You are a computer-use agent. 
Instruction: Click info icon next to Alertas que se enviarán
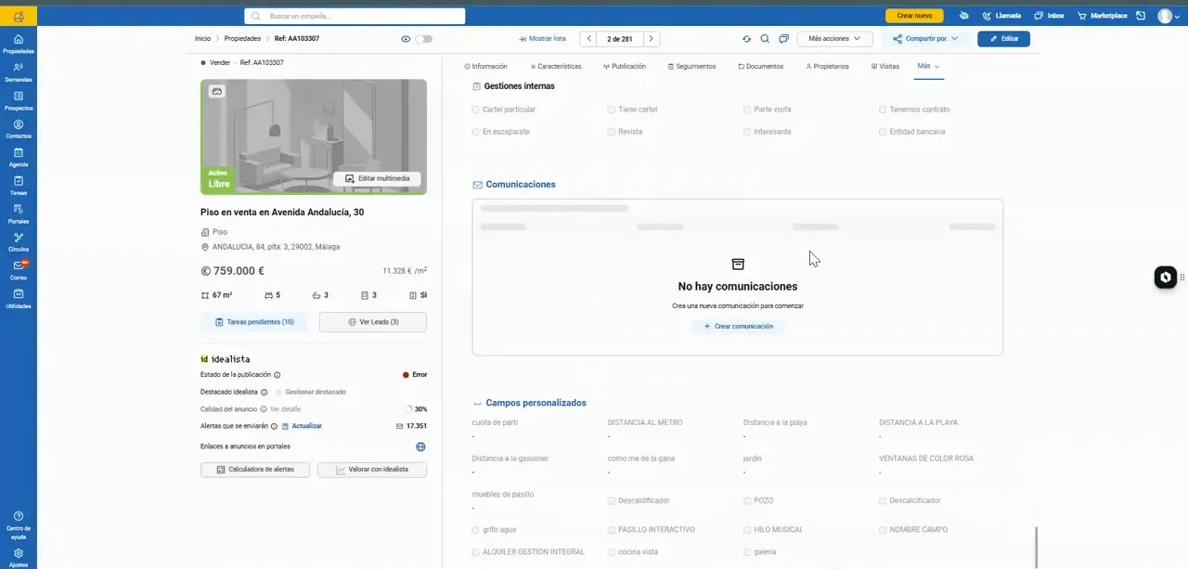click(x=274, y=426)
